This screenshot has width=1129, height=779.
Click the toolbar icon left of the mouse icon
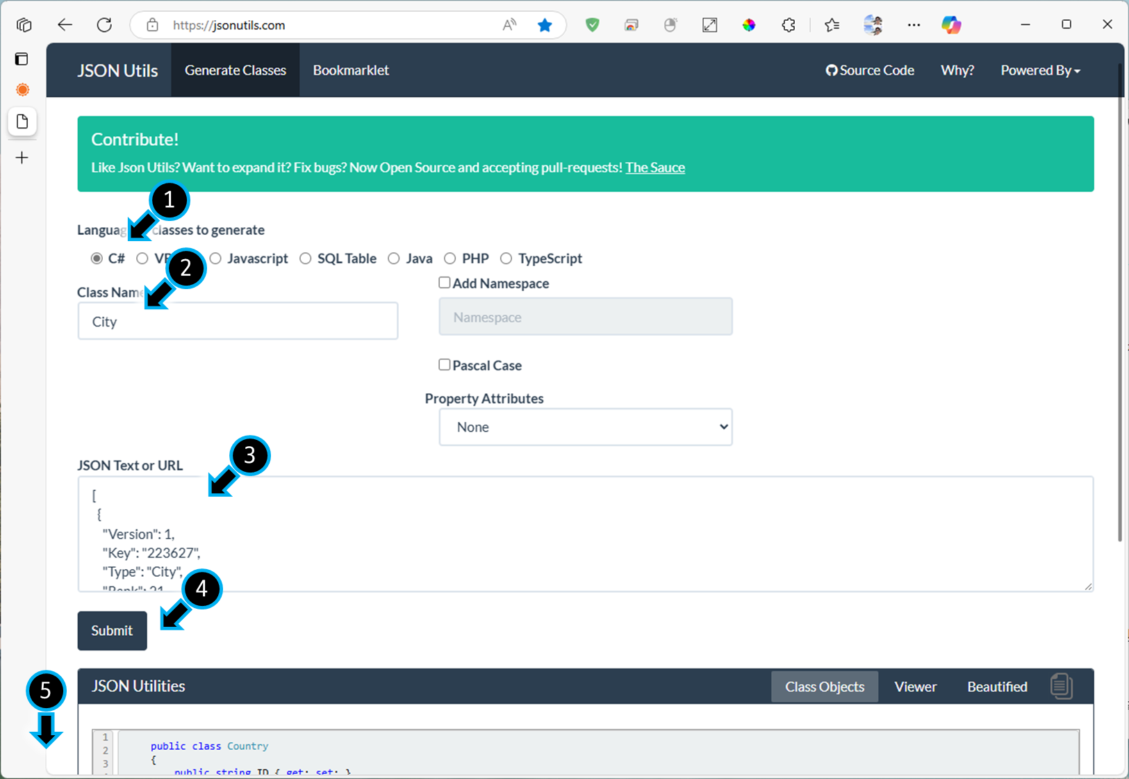point(631,25)
